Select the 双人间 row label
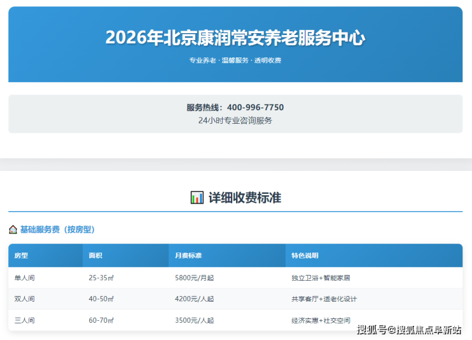The image size is (472, 340). pos(25,299)
